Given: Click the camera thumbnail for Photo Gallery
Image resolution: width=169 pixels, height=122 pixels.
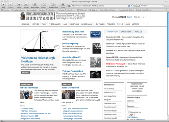Looking at the screenshot, I should click(x=96, y=74).
